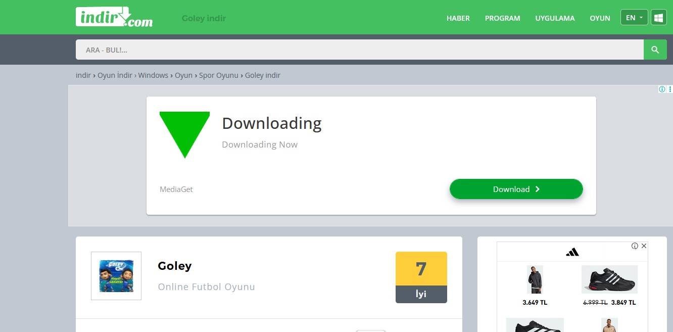
Task: Click the ad options dots icon
Action: 670,89
